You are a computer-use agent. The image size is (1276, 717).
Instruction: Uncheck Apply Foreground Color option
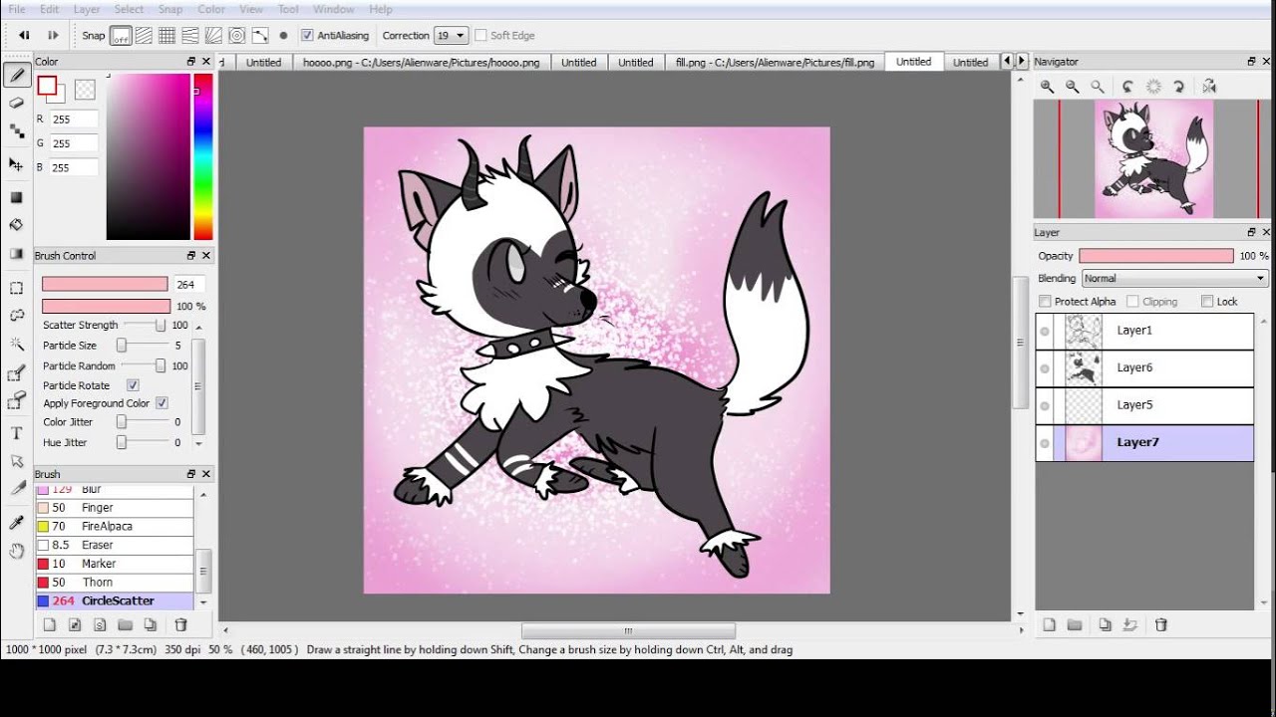(x=161, y=403)
